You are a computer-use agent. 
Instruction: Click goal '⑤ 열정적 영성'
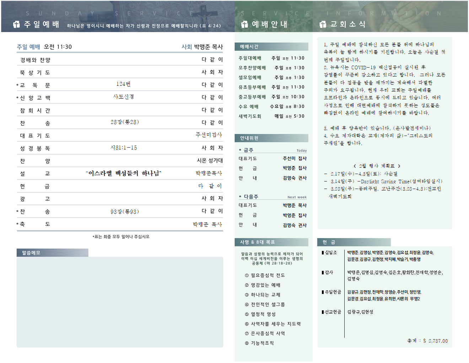coord(260,314)
